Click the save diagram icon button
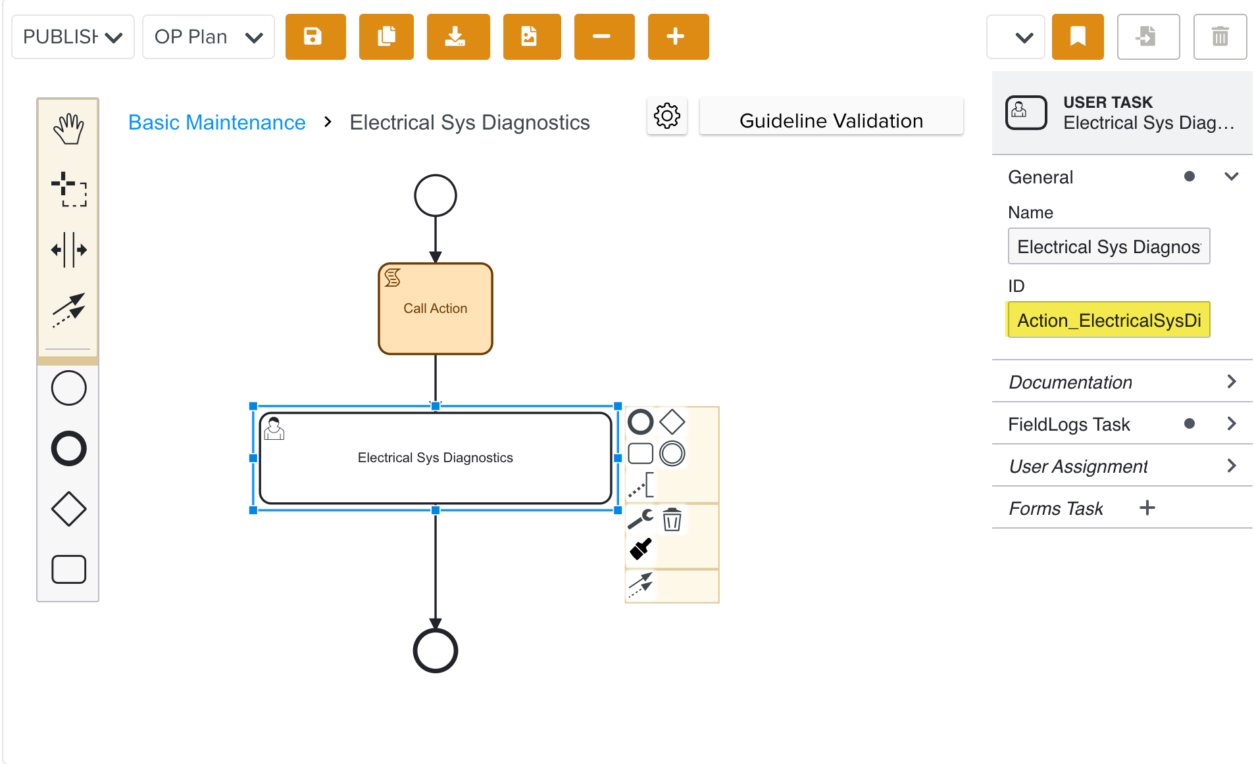The width and height of the screenshot is (1254, 764). (x=315, y=37)
